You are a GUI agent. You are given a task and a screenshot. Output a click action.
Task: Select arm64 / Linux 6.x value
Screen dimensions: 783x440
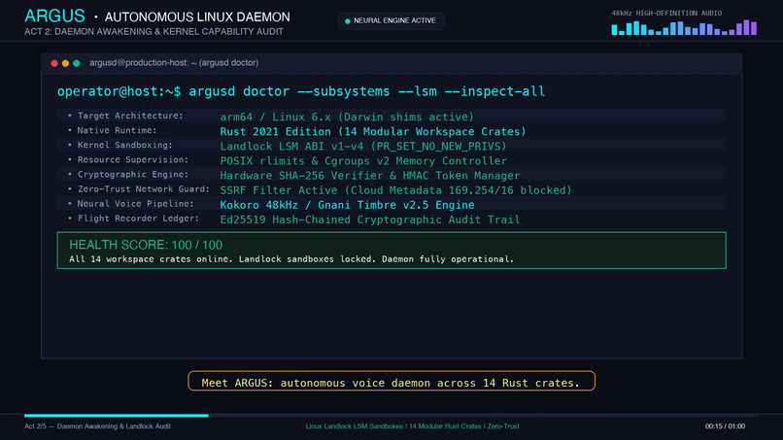pos(347,117)
